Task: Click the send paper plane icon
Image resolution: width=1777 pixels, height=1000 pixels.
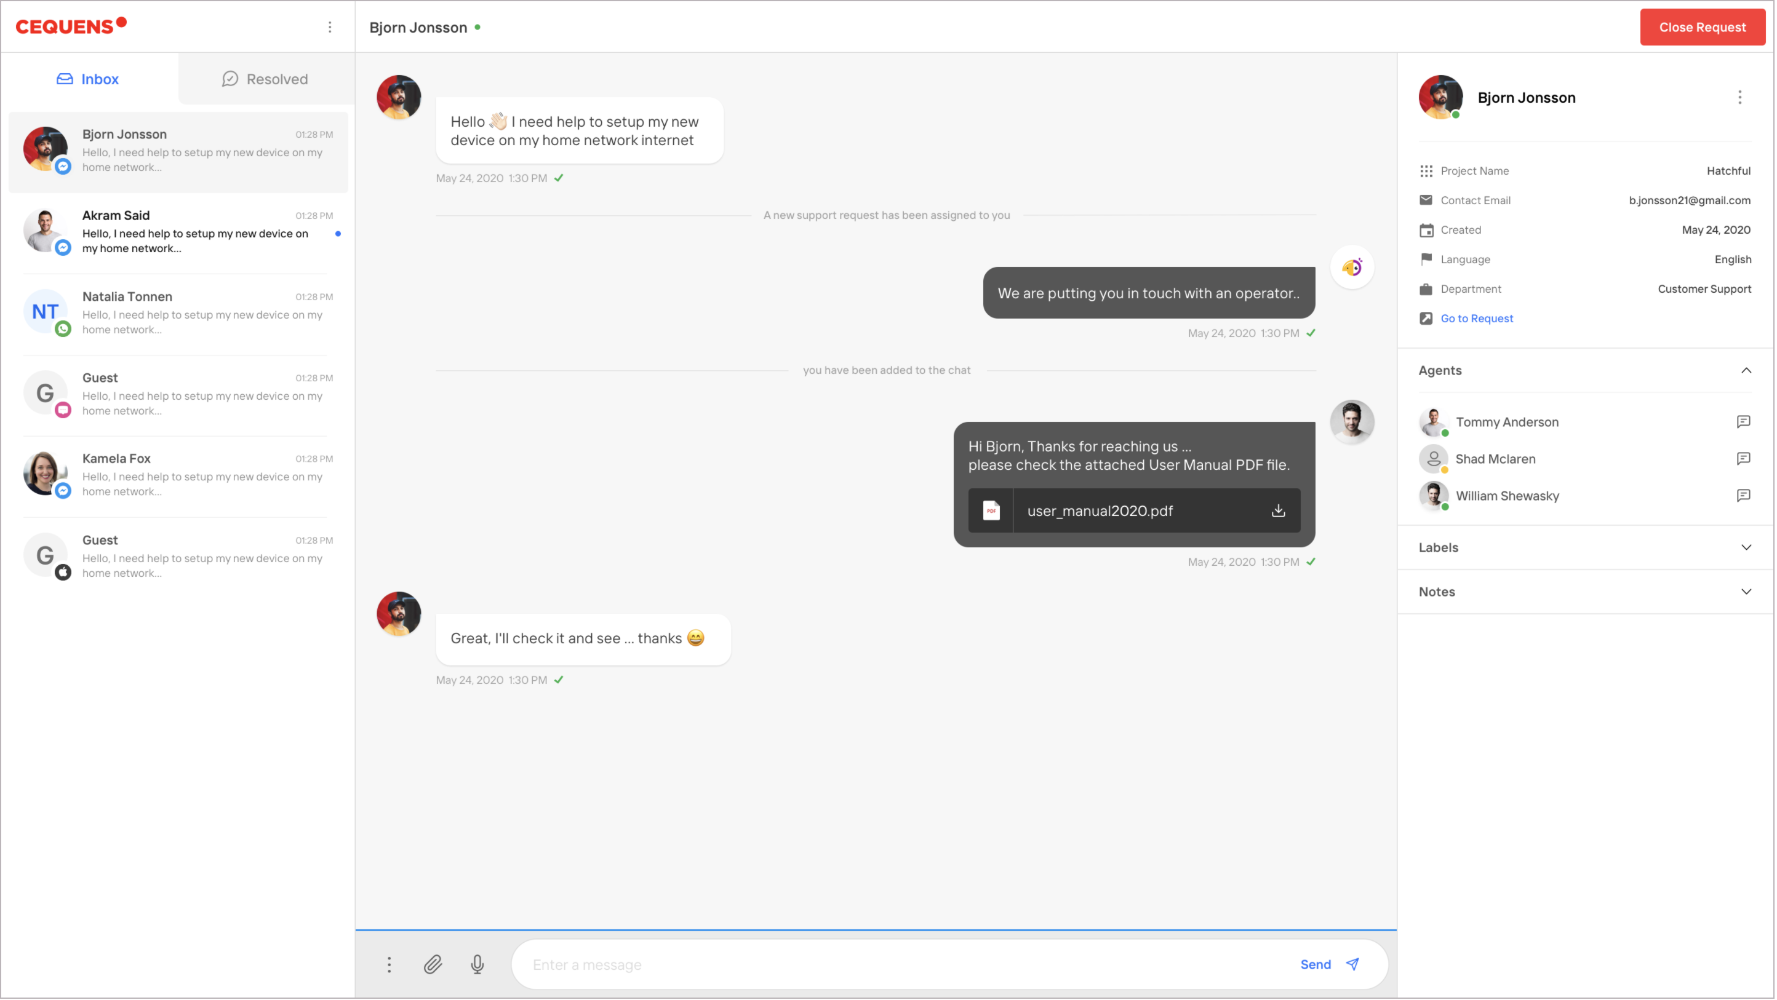Action: click(1353, 964)
